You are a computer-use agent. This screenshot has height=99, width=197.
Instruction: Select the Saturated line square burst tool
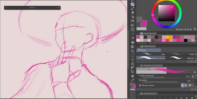[132, 59]
